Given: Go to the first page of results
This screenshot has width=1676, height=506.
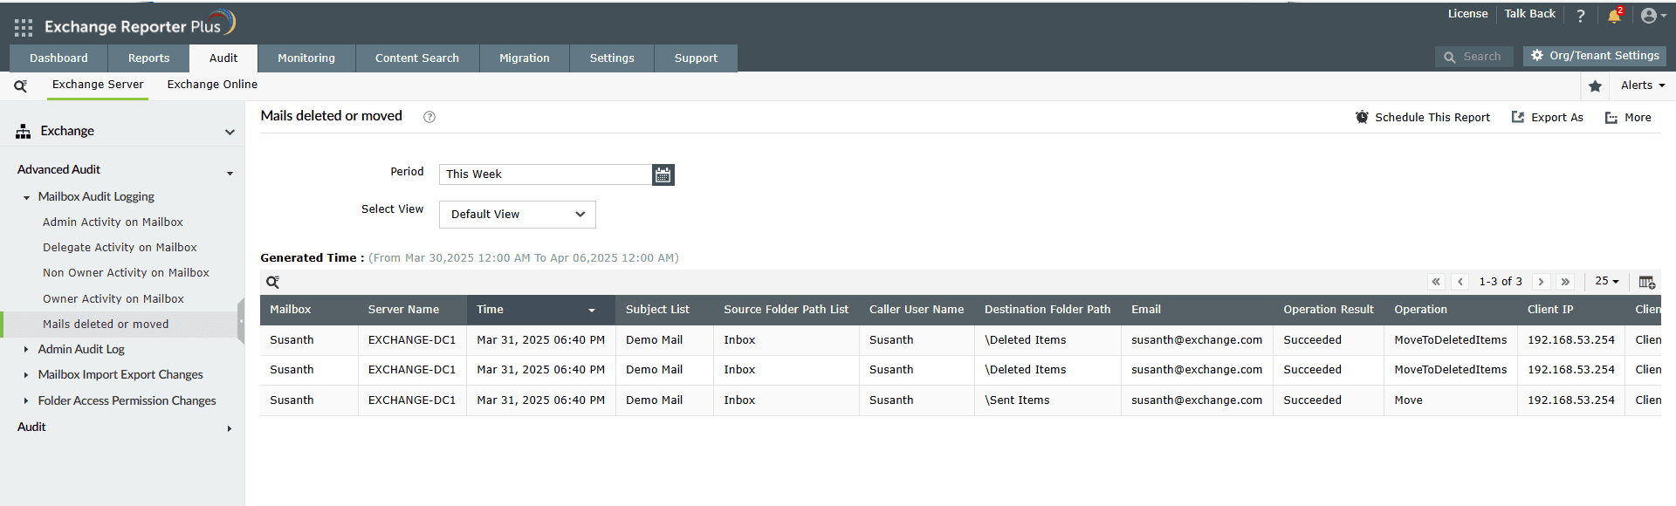Looking at the screenshot, I should click(x=1436, y=282).
